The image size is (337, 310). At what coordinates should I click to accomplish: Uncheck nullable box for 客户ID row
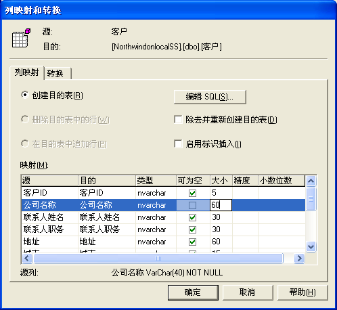click(x=192, y=193)
